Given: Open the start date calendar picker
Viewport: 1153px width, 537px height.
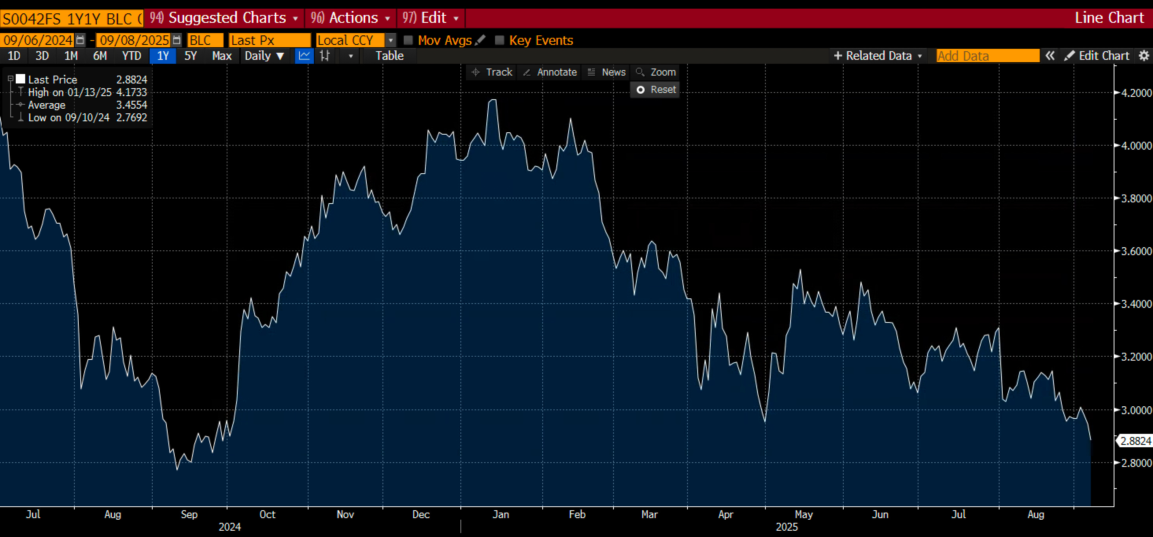Looking at the screenshot, I should [x=80, y=40].
